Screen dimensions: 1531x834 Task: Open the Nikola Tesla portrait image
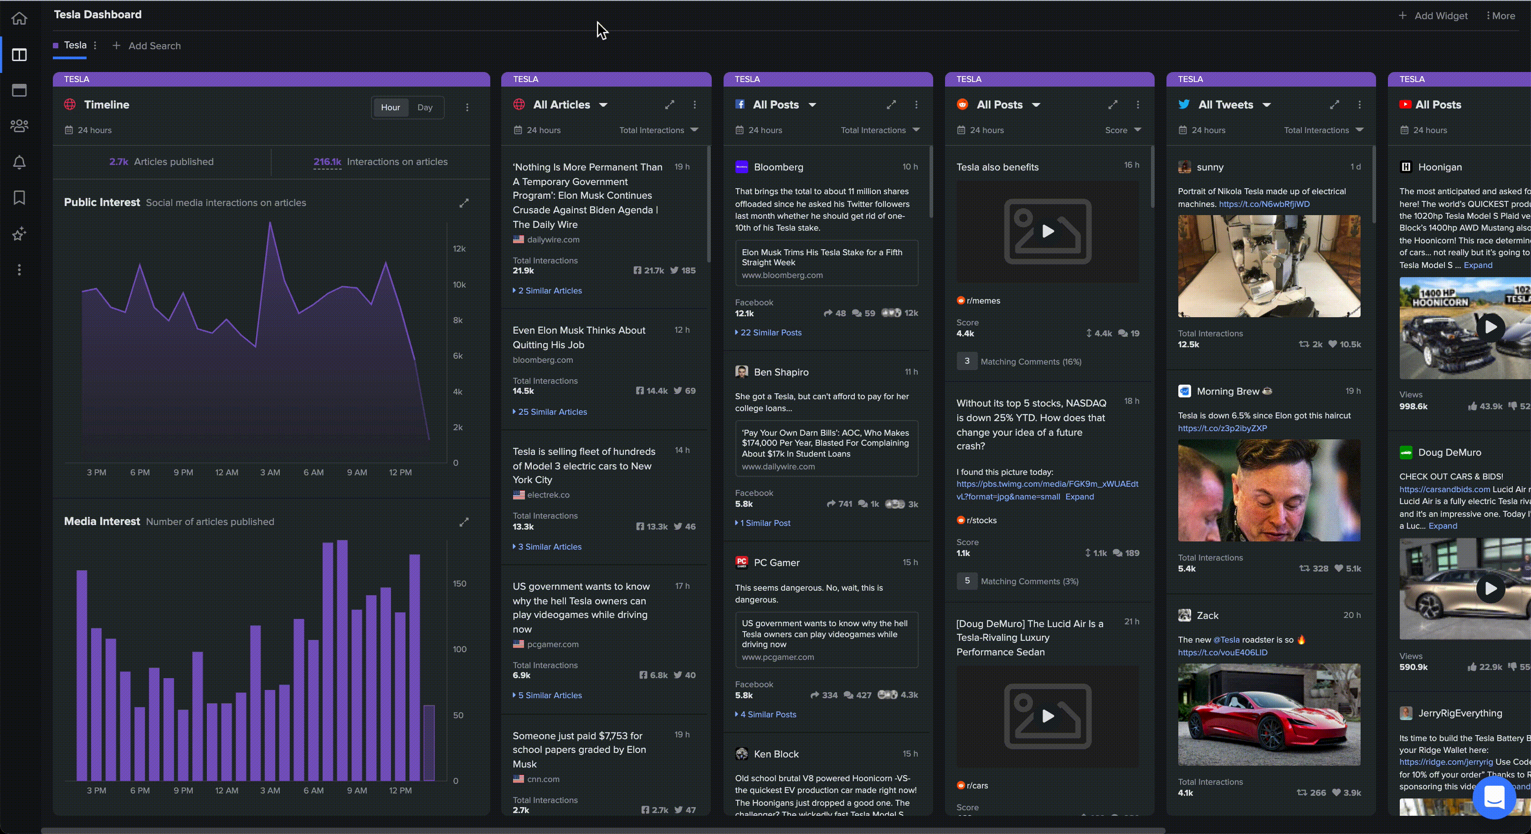(1269, 266)
